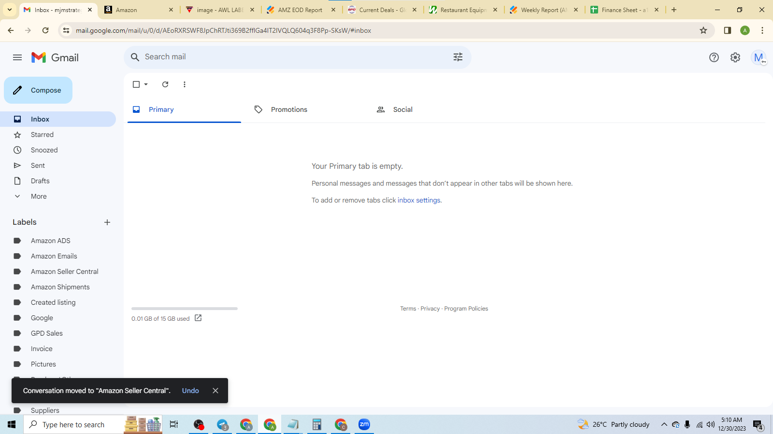Refresh the inbox with the refresh icon

[x=165, y=84]
